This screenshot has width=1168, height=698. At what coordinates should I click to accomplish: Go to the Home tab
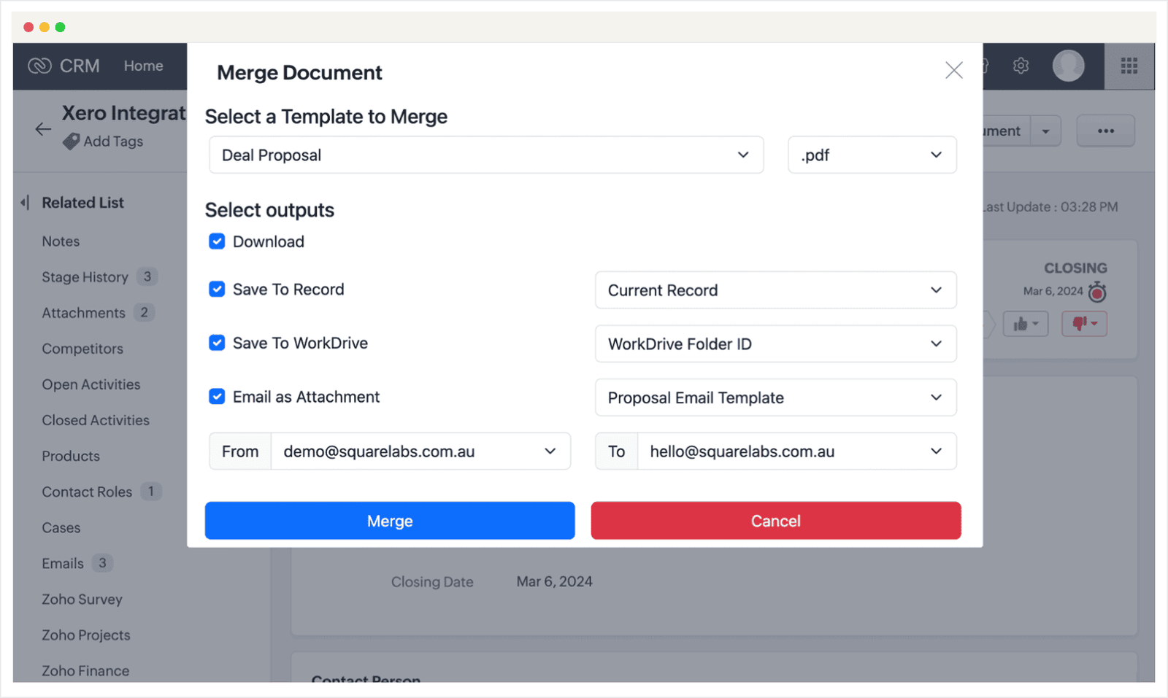click(143, 66)
